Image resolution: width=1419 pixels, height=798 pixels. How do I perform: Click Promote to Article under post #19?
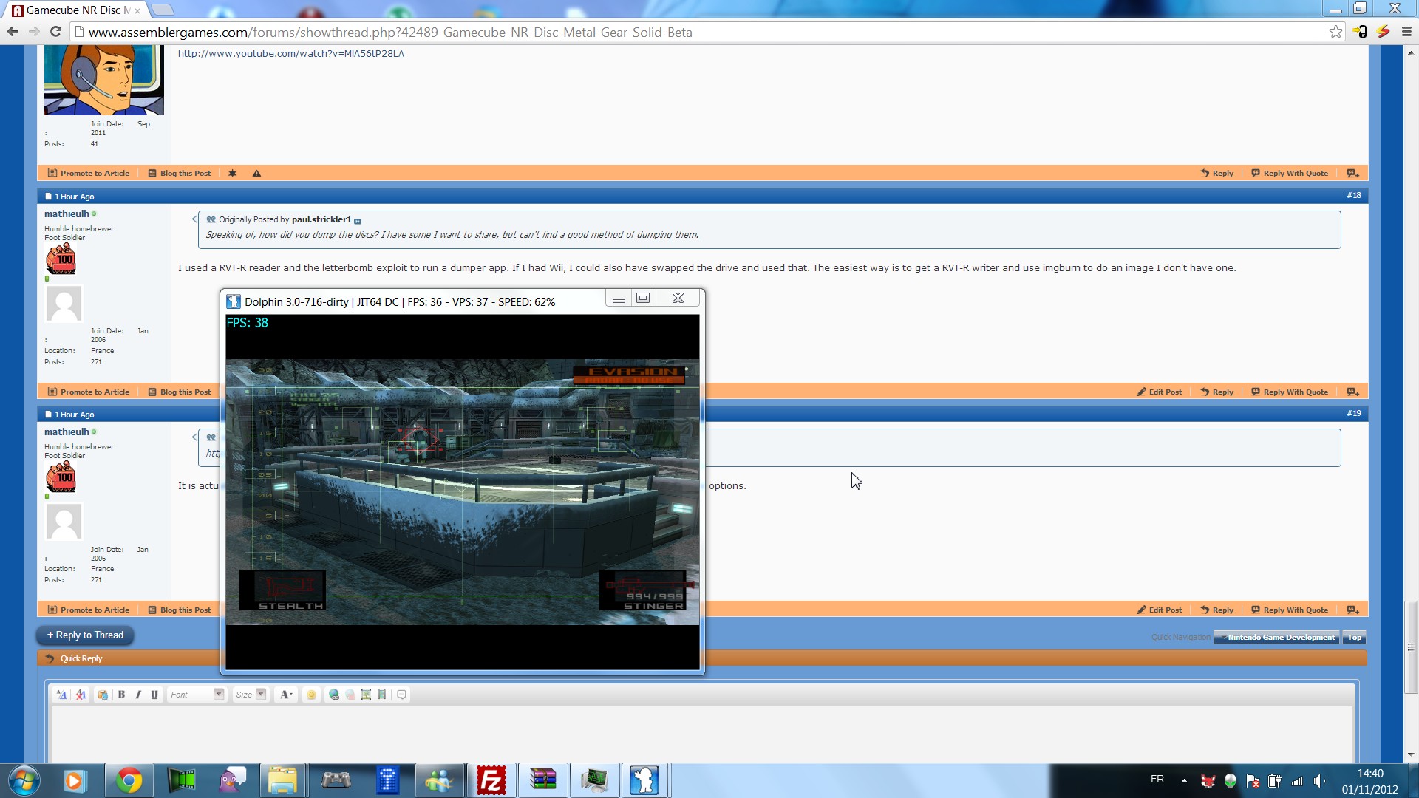coord(89,610)
